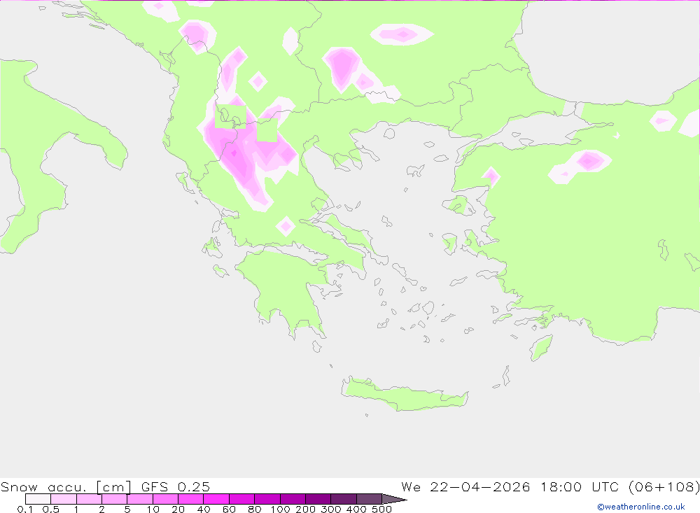Select legend swatch between 80 and 100
The image size is (700, 513).
[x=267, y=499]
